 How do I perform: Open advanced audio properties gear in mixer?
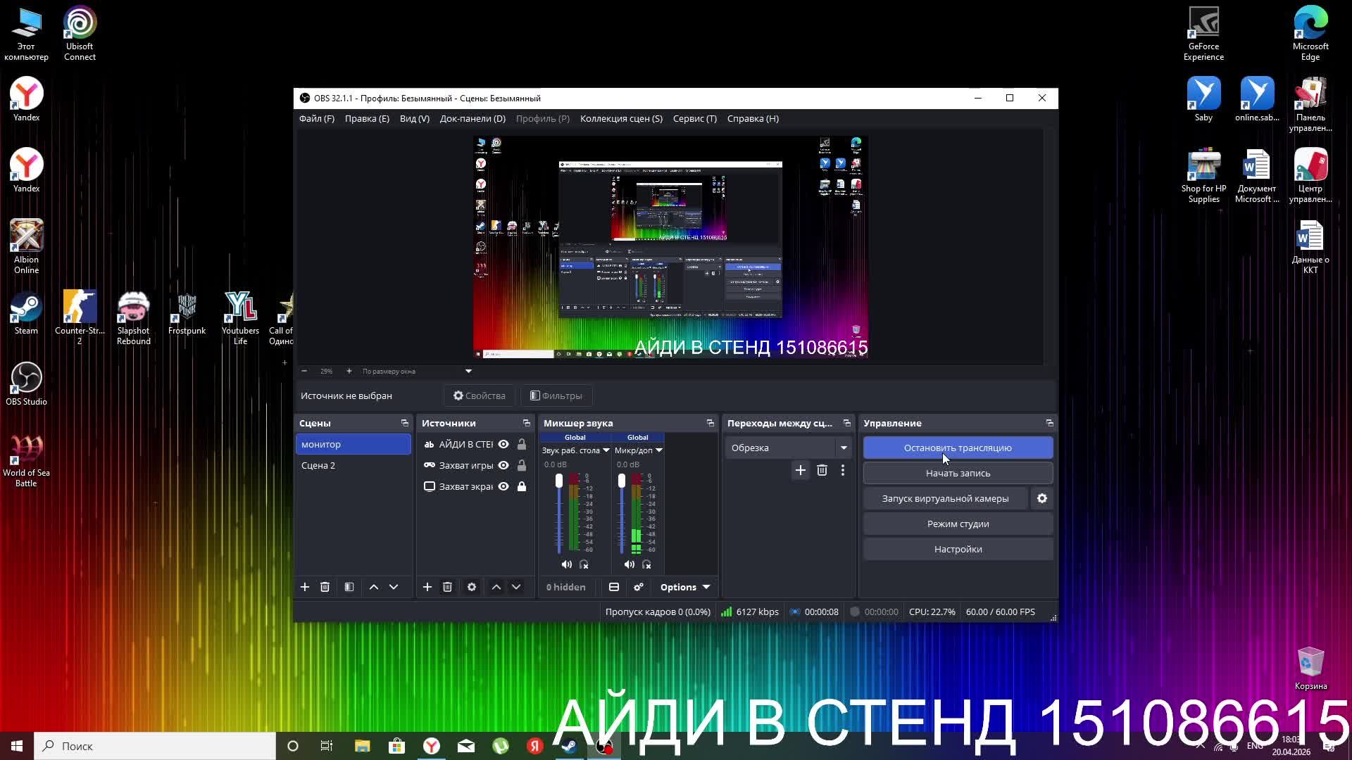click(639, 587)
